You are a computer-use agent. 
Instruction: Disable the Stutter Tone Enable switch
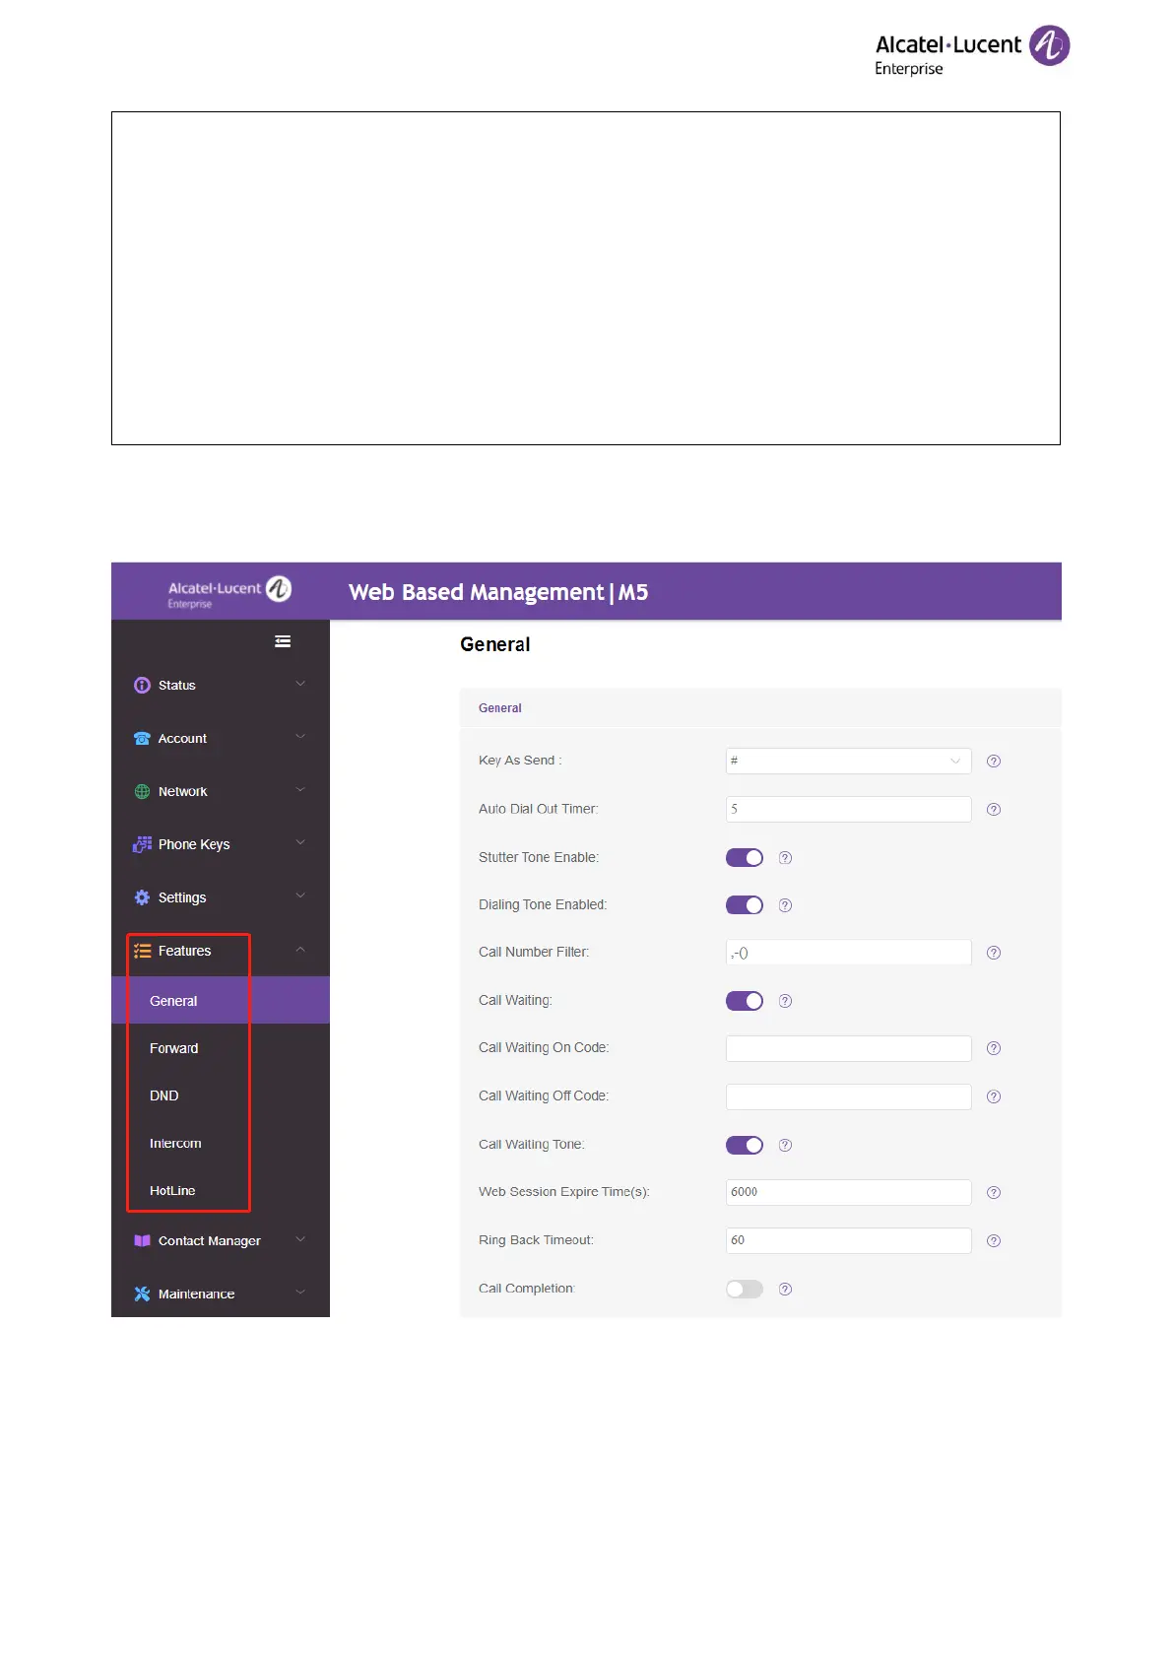pyautogui.click(x=745, y=858)
